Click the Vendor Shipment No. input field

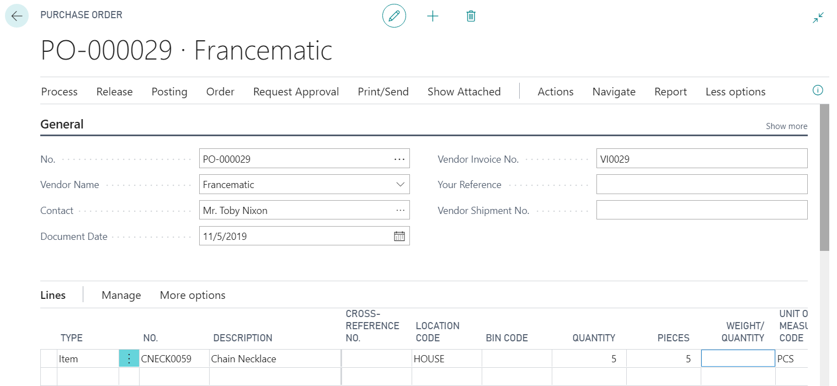click(x=702, y=210)
